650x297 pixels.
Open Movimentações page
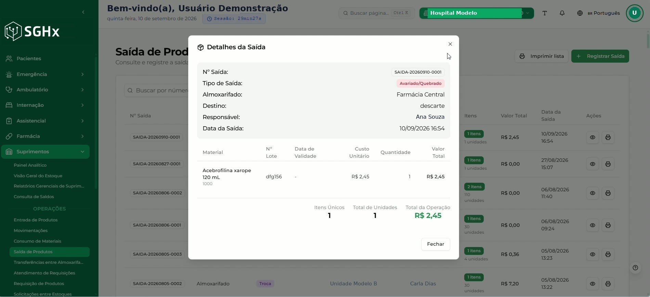pos(31,231)
